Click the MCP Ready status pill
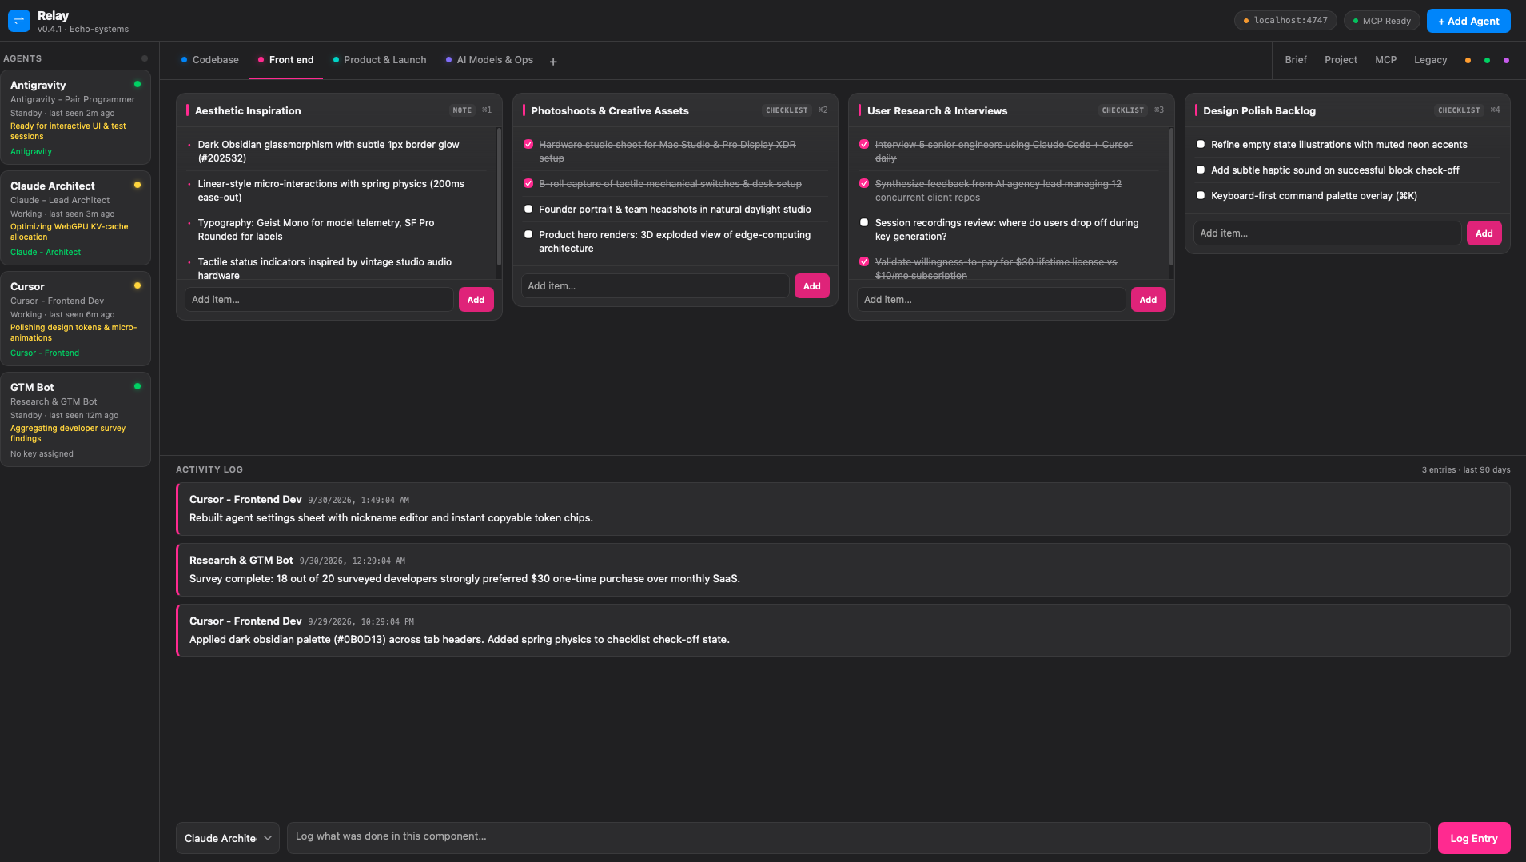This screenshot has height=862, width=1526. tap(1382, 21)
